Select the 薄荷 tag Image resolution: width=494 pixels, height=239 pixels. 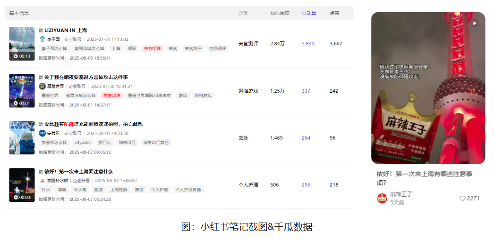coord(62,190)
